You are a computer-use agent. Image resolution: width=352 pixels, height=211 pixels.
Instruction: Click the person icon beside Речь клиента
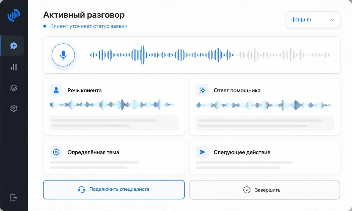56,90
